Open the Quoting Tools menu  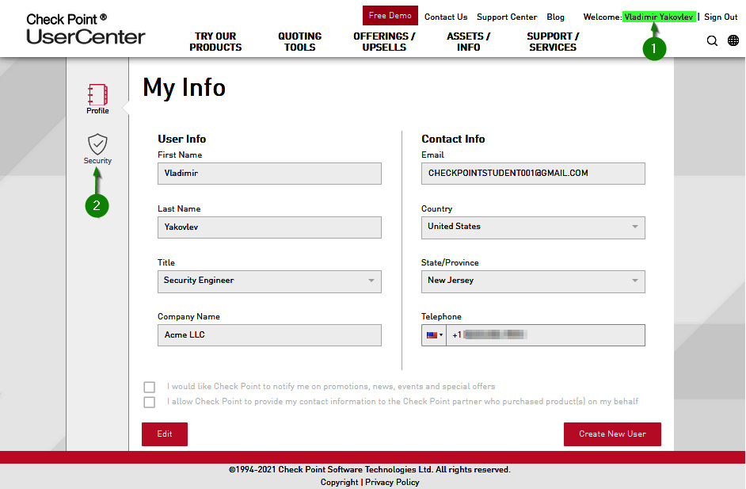pyautogui.click(x=299, y=42)
